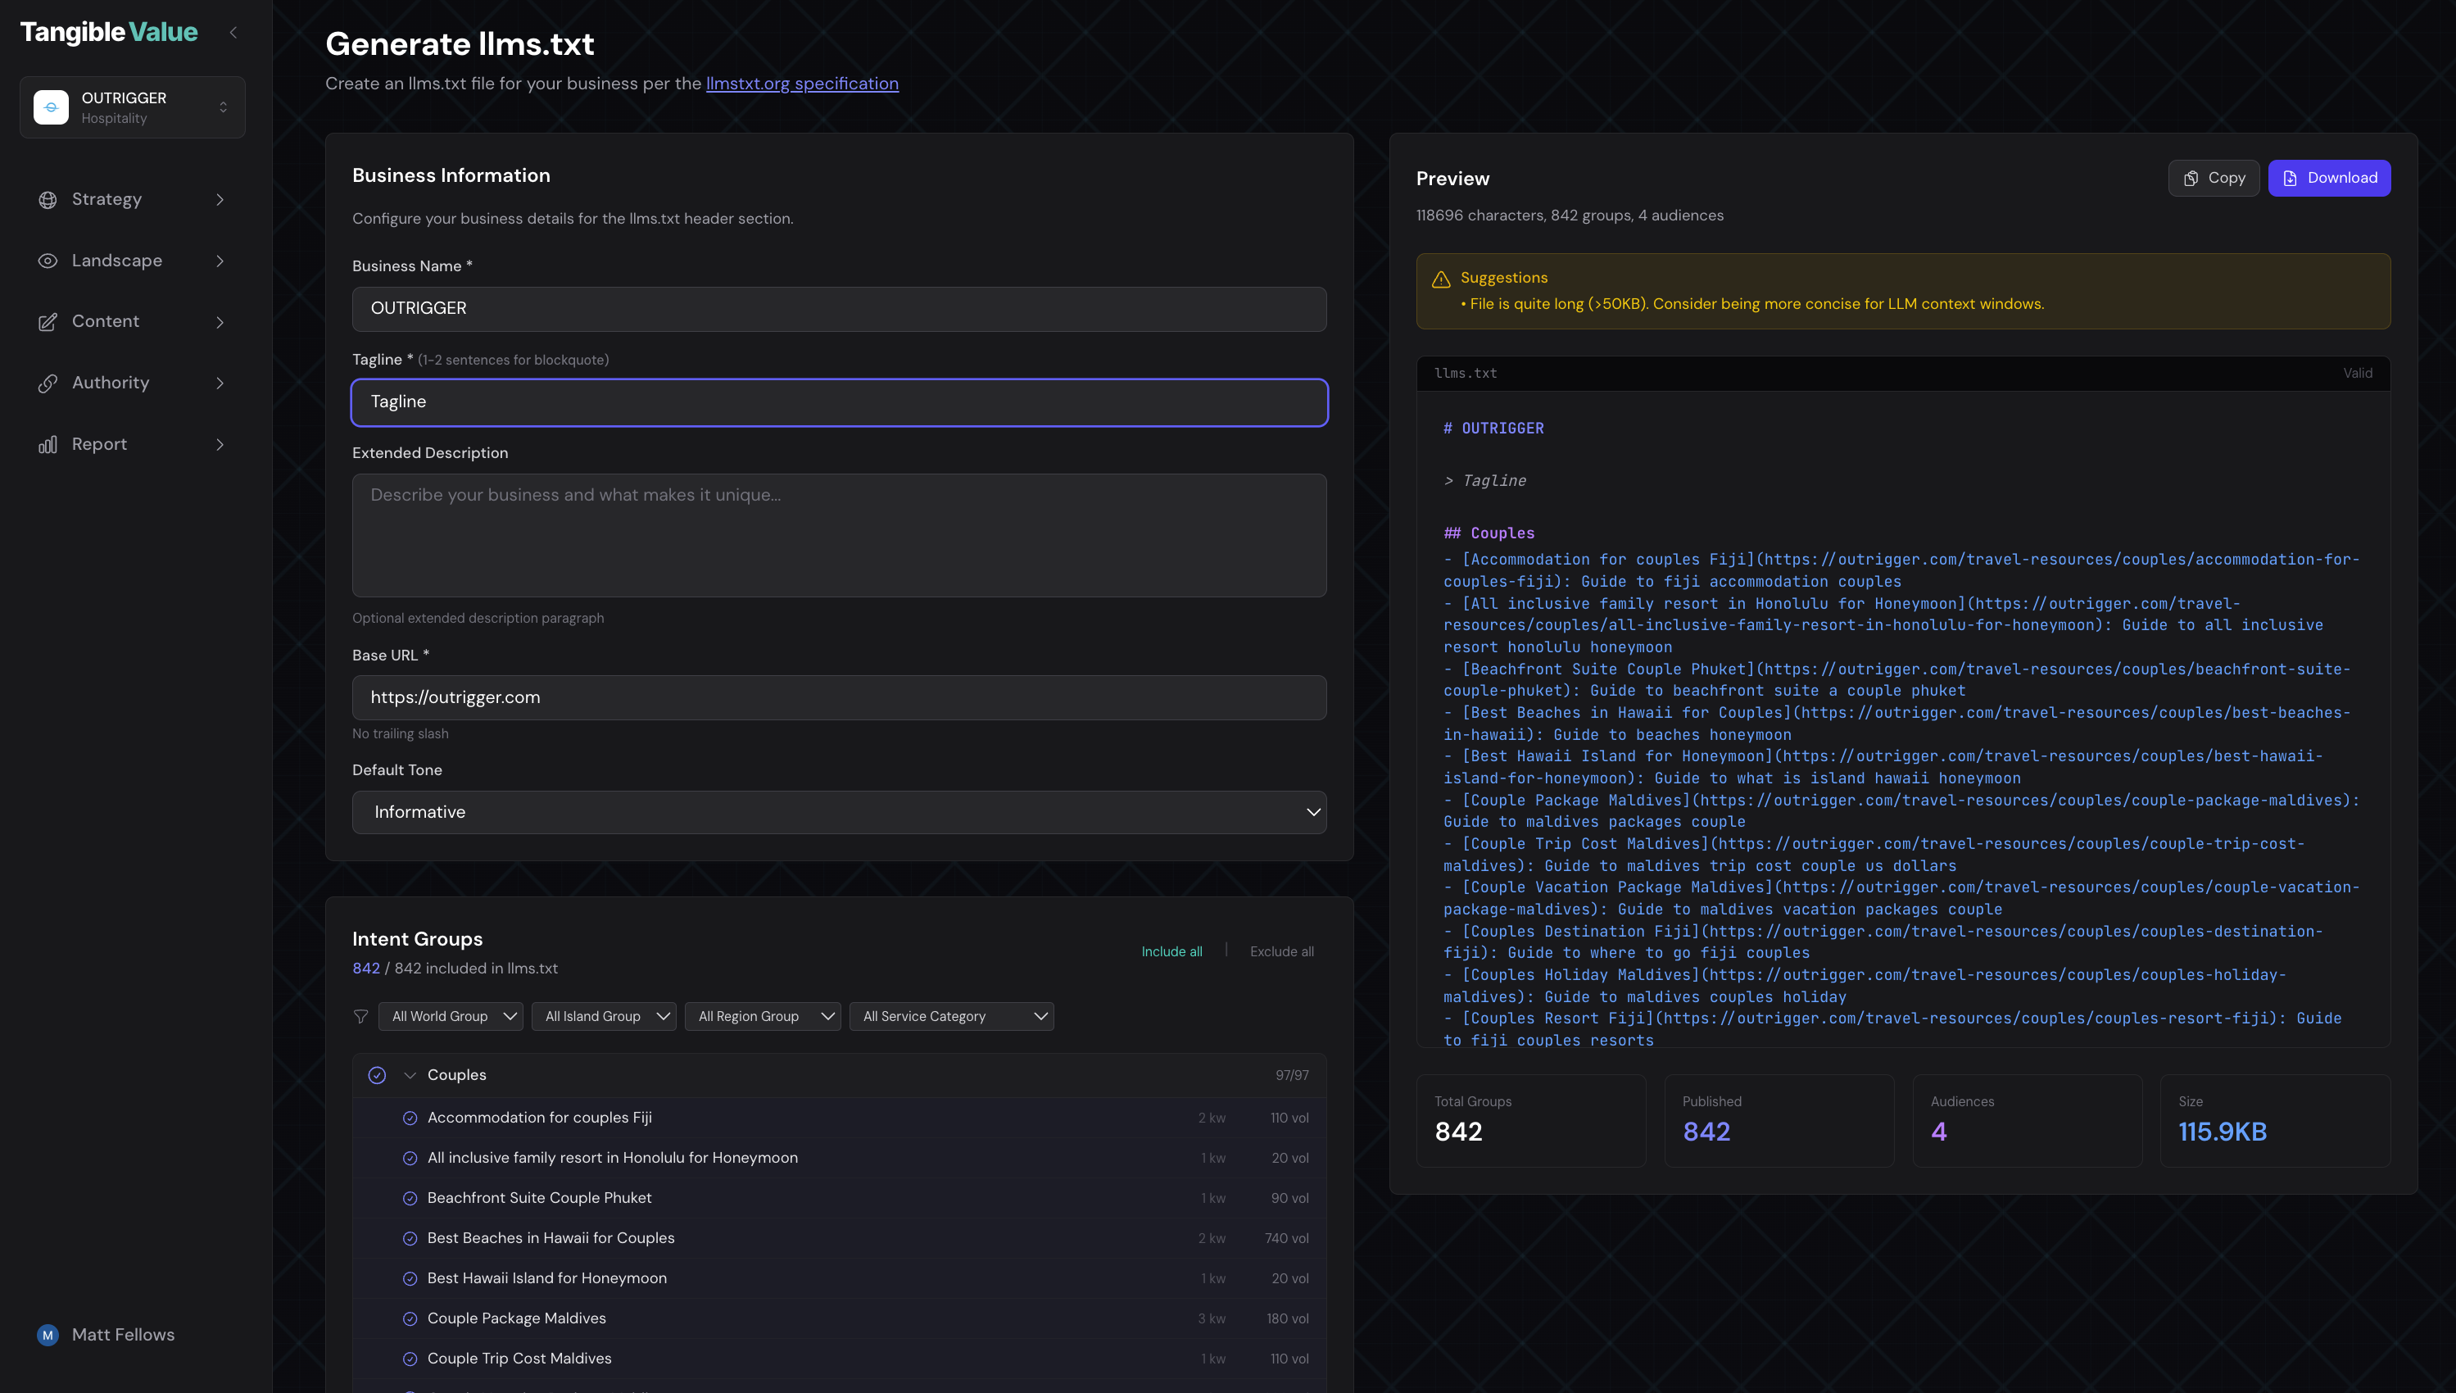This screenshot has width=2456, height=1393.
Task: Open the OUTRIGGER workspace switcher
Action: (223, 107)
